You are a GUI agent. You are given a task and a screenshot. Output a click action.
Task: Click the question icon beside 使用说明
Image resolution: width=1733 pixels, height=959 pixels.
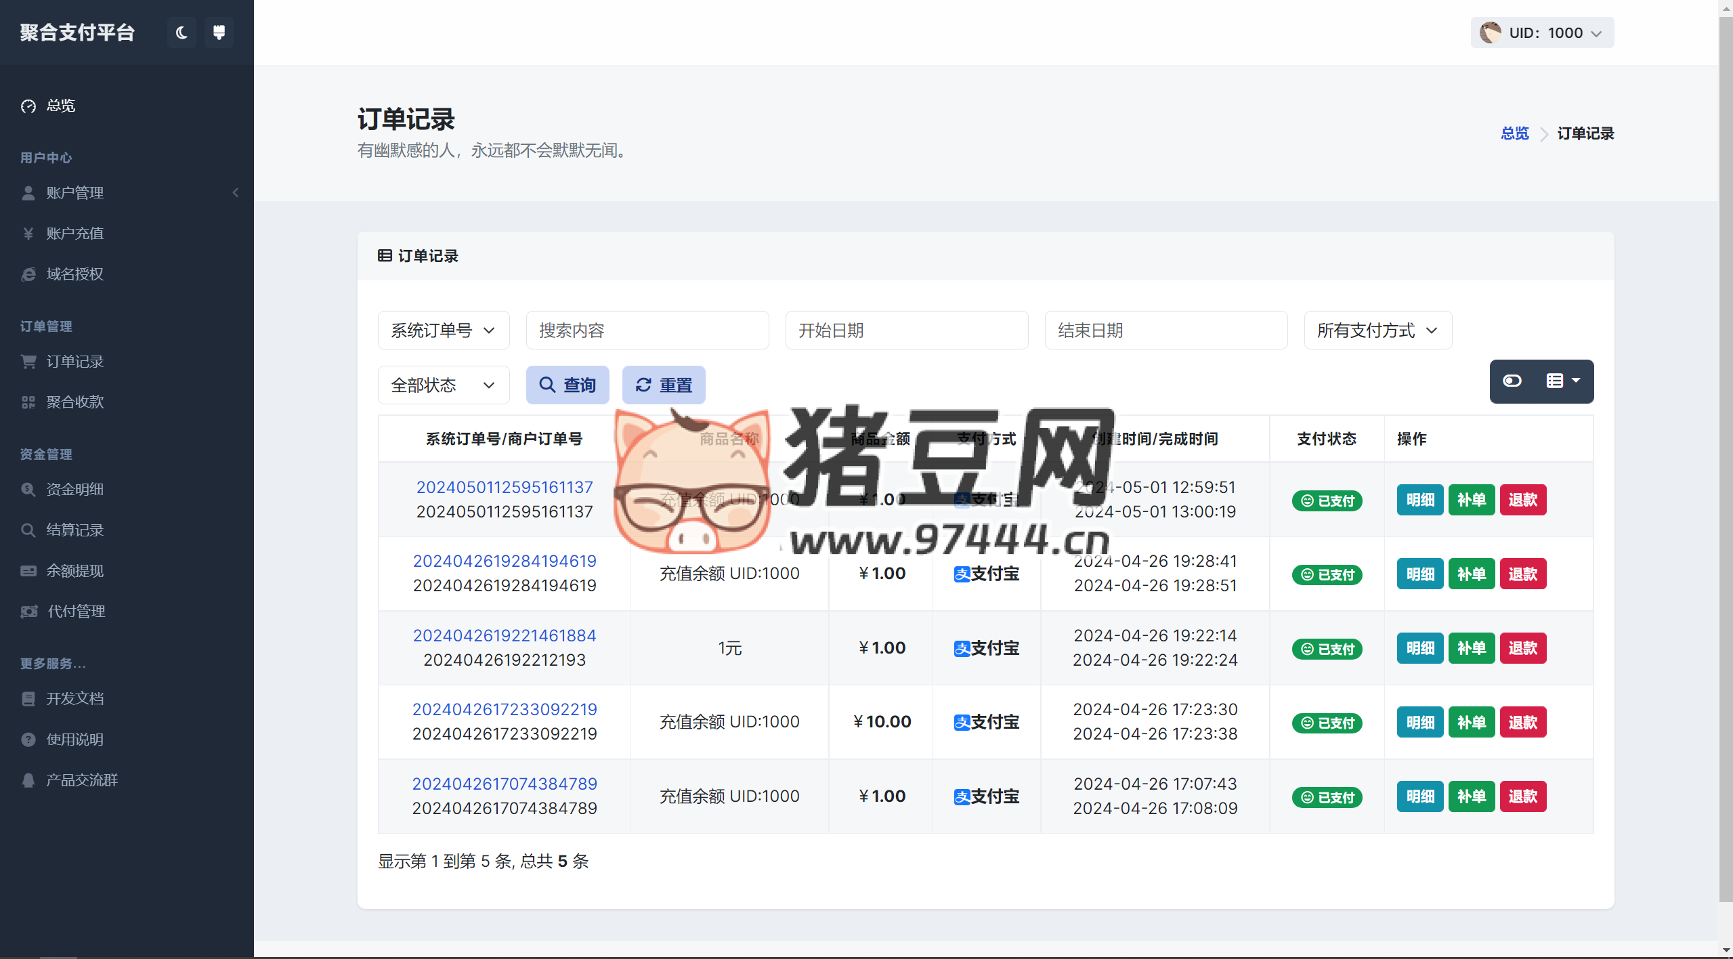click(28, 740)
